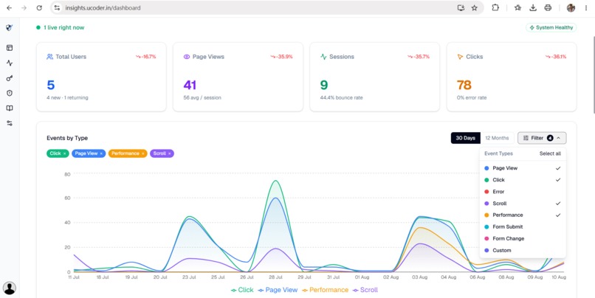
Task: Click the browser forward arrow
Action: click(24, 7)
